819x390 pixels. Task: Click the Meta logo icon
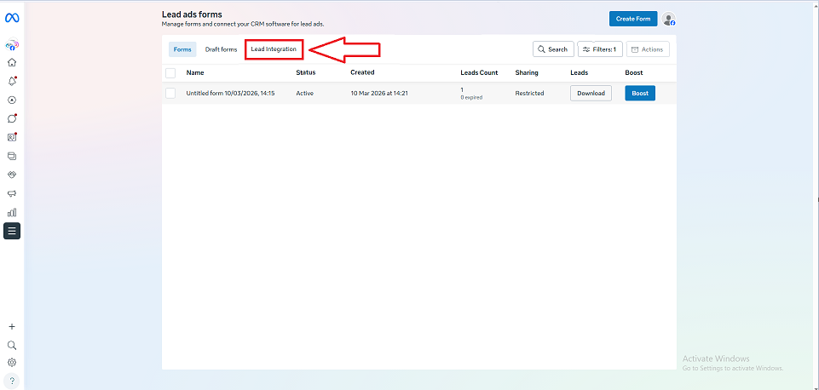click(x=12, y=18)
